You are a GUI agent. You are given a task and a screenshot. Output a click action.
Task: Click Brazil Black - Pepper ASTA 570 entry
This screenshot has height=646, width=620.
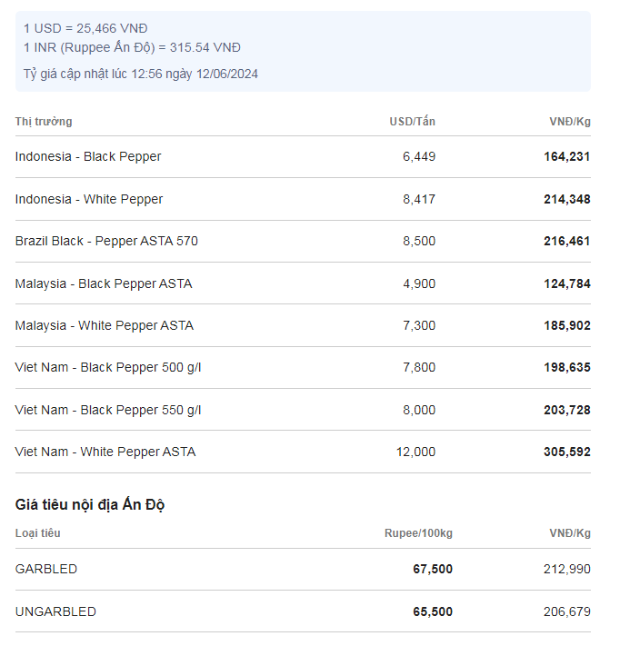click(x=106, y=241)
